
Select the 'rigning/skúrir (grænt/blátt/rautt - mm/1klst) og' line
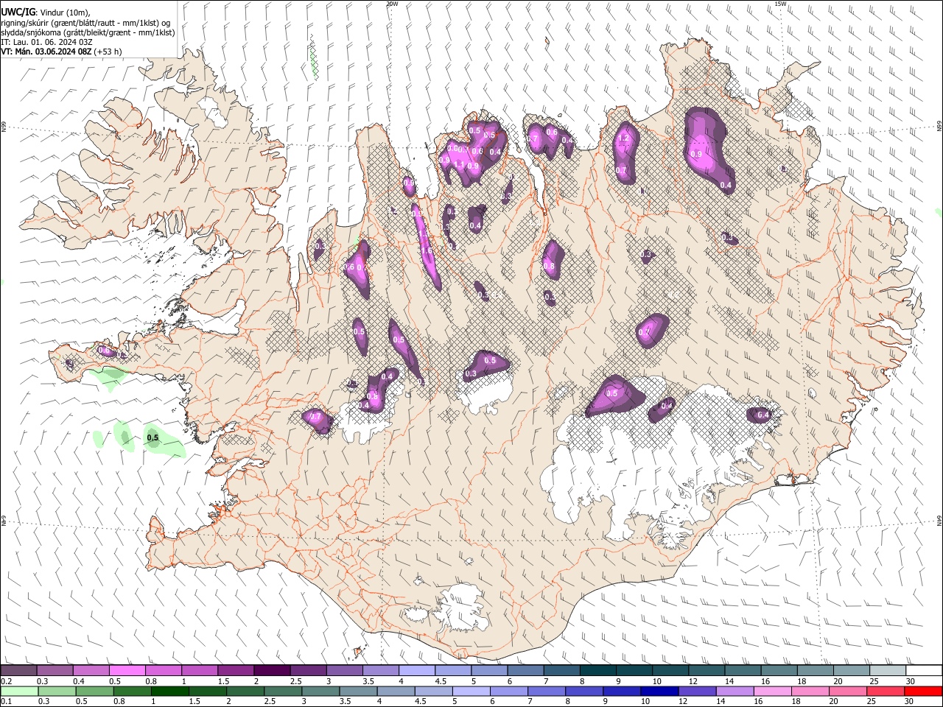coord(86,22)
